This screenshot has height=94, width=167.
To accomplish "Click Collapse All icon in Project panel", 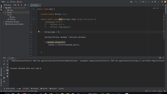I will point(21,5).
